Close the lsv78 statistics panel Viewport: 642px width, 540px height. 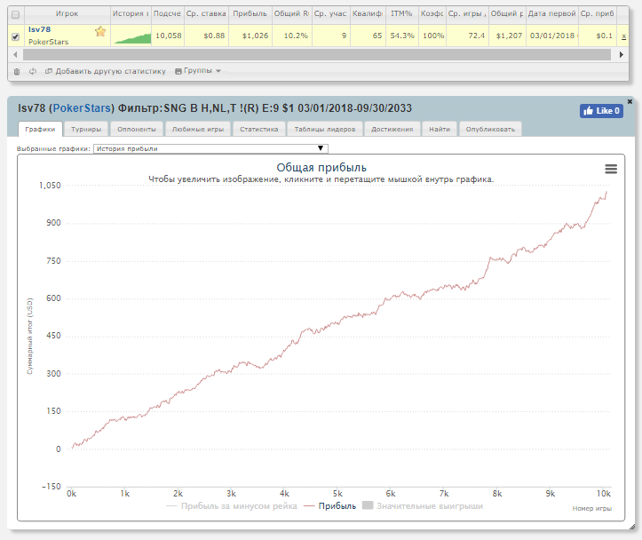(630, 101)
